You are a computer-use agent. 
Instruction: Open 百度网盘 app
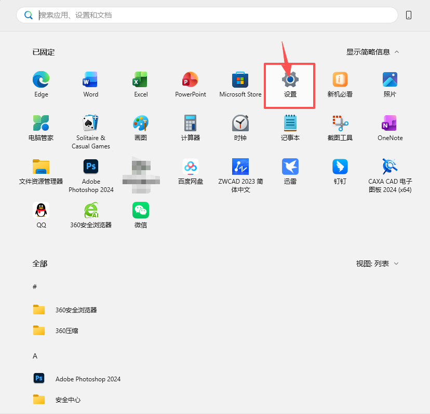pos(190,172)
